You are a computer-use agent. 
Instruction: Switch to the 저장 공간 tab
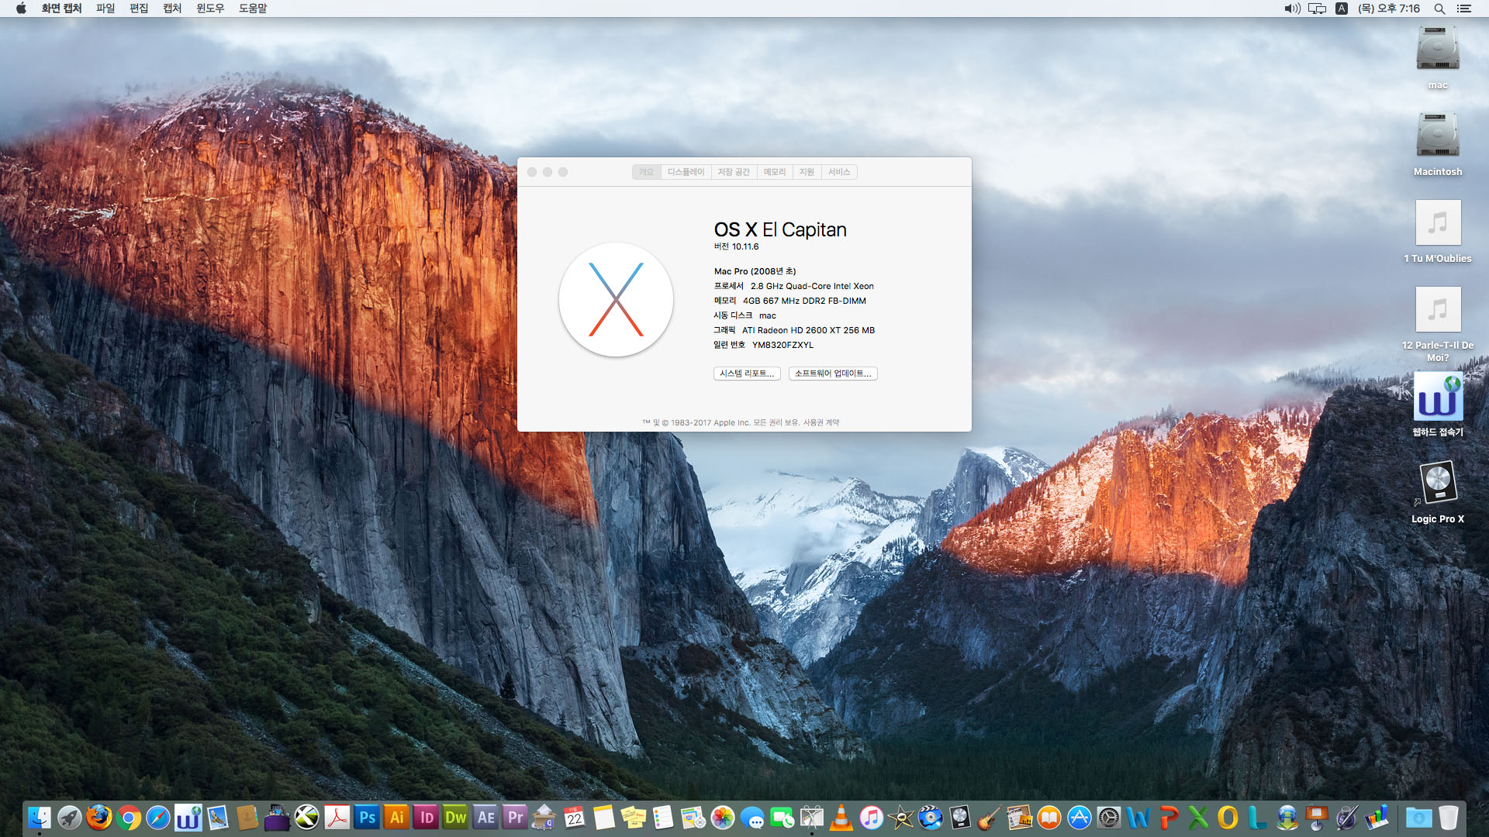(733, 172)
